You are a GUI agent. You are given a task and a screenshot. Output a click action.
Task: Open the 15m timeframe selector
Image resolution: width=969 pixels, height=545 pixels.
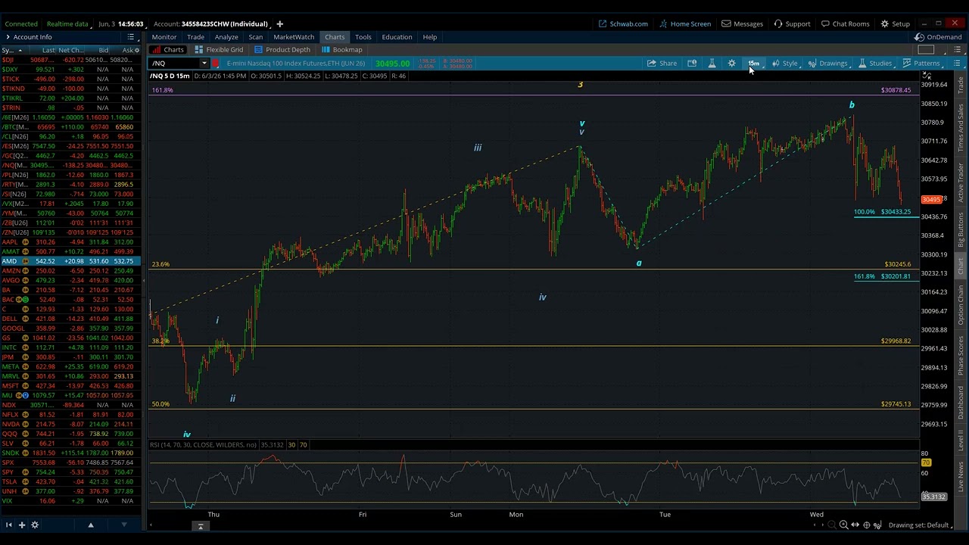pyautogui.click(x=754, y=64)
